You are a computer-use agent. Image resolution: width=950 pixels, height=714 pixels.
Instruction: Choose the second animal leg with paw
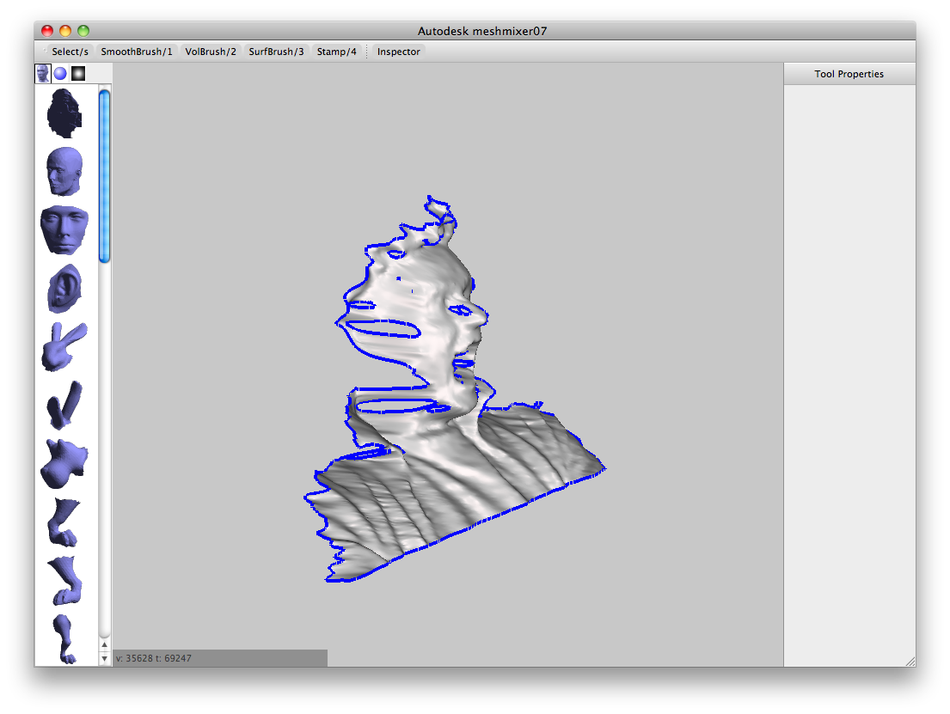tap(64, 580)
